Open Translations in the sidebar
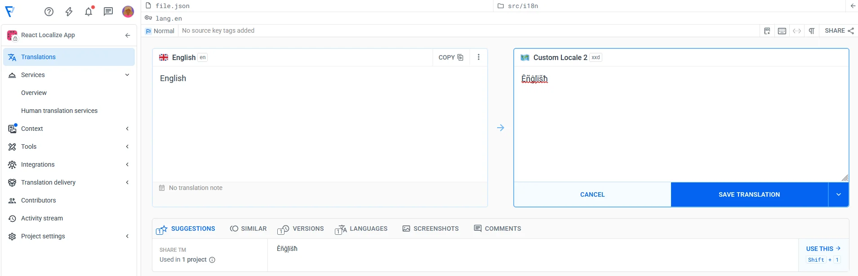 69,57
